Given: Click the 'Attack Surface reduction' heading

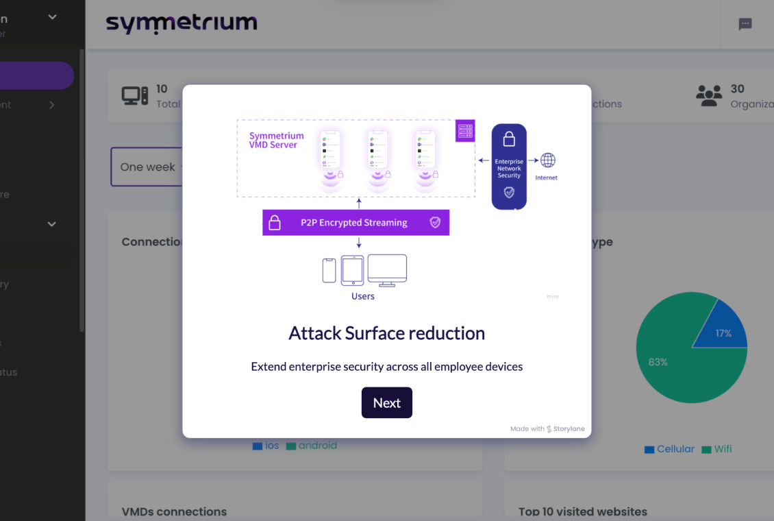Looking at the screenshot, I should 386,333.
